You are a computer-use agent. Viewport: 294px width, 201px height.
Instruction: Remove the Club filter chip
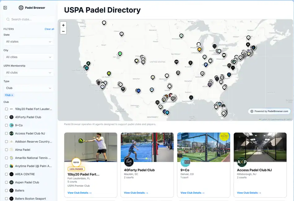pos(11,95)
